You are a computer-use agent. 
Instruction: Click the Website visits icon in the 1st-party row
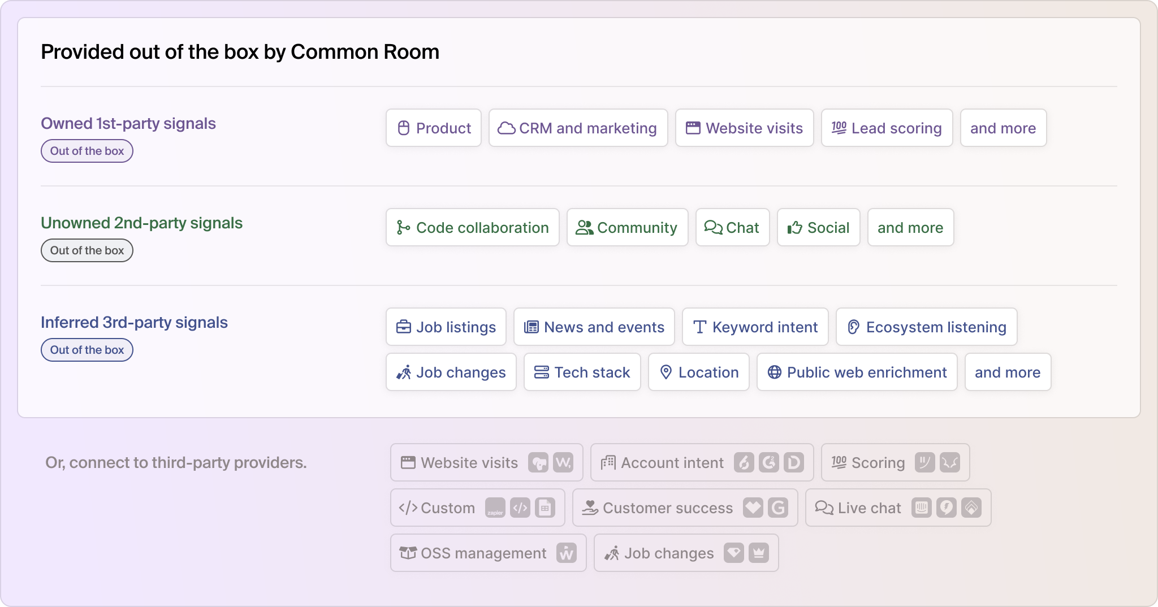693,128
